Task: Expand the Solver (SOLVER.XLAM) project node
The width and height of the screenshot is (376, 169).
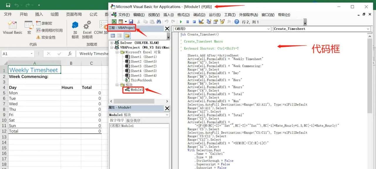Action: click(x=112, y=43)
